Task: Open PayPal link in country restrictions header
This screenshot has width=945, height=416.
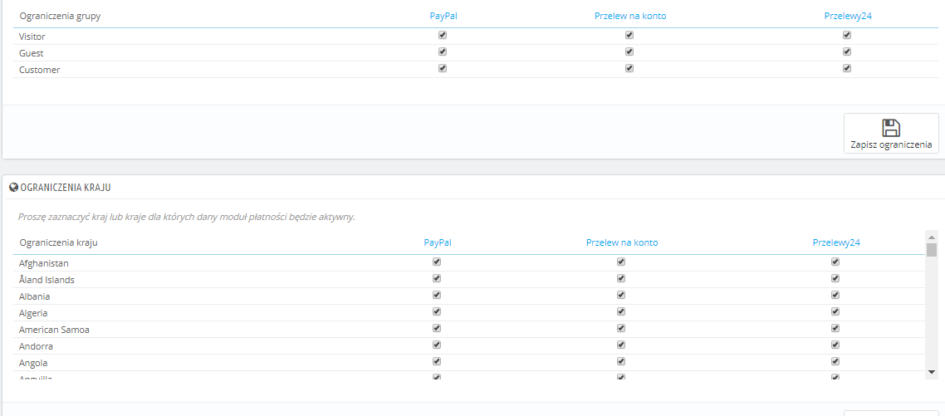Action: coord(438,242)
